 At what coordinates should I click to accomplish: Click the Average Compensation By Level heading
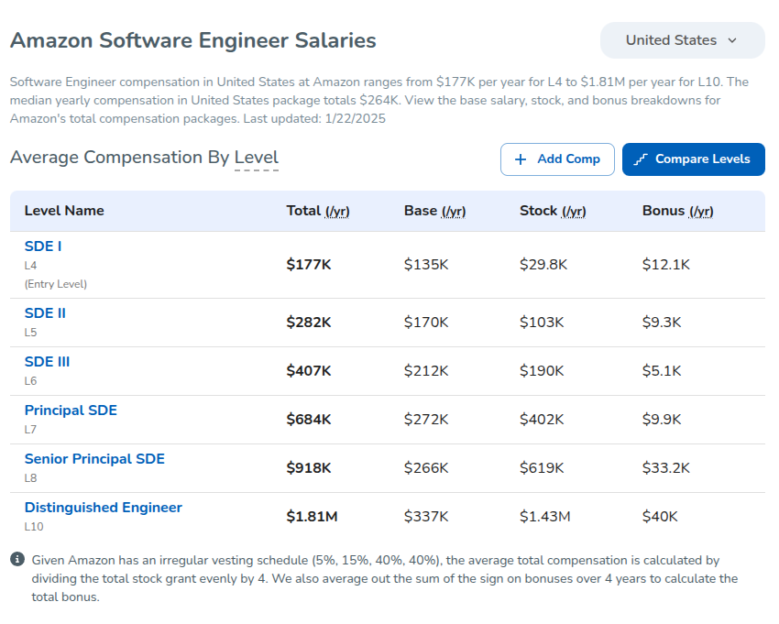144,158
